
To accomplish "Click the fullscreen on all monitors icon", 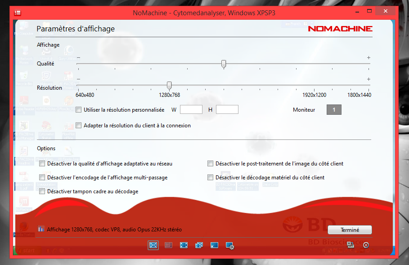I will (199, 245).
